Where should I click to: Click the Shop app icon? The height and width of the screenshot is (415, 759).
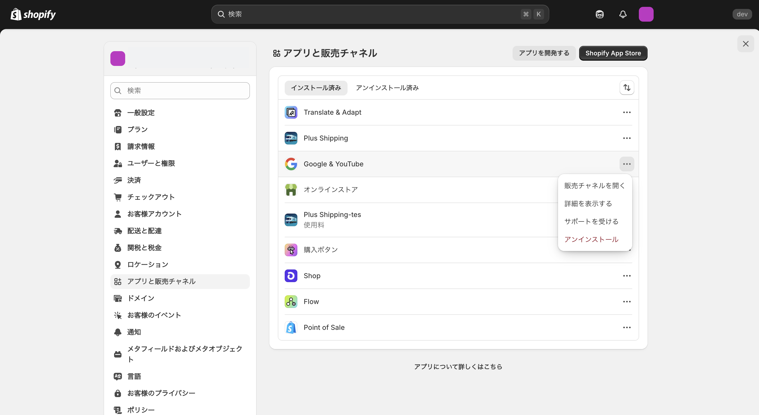click(x=291, y=276)
